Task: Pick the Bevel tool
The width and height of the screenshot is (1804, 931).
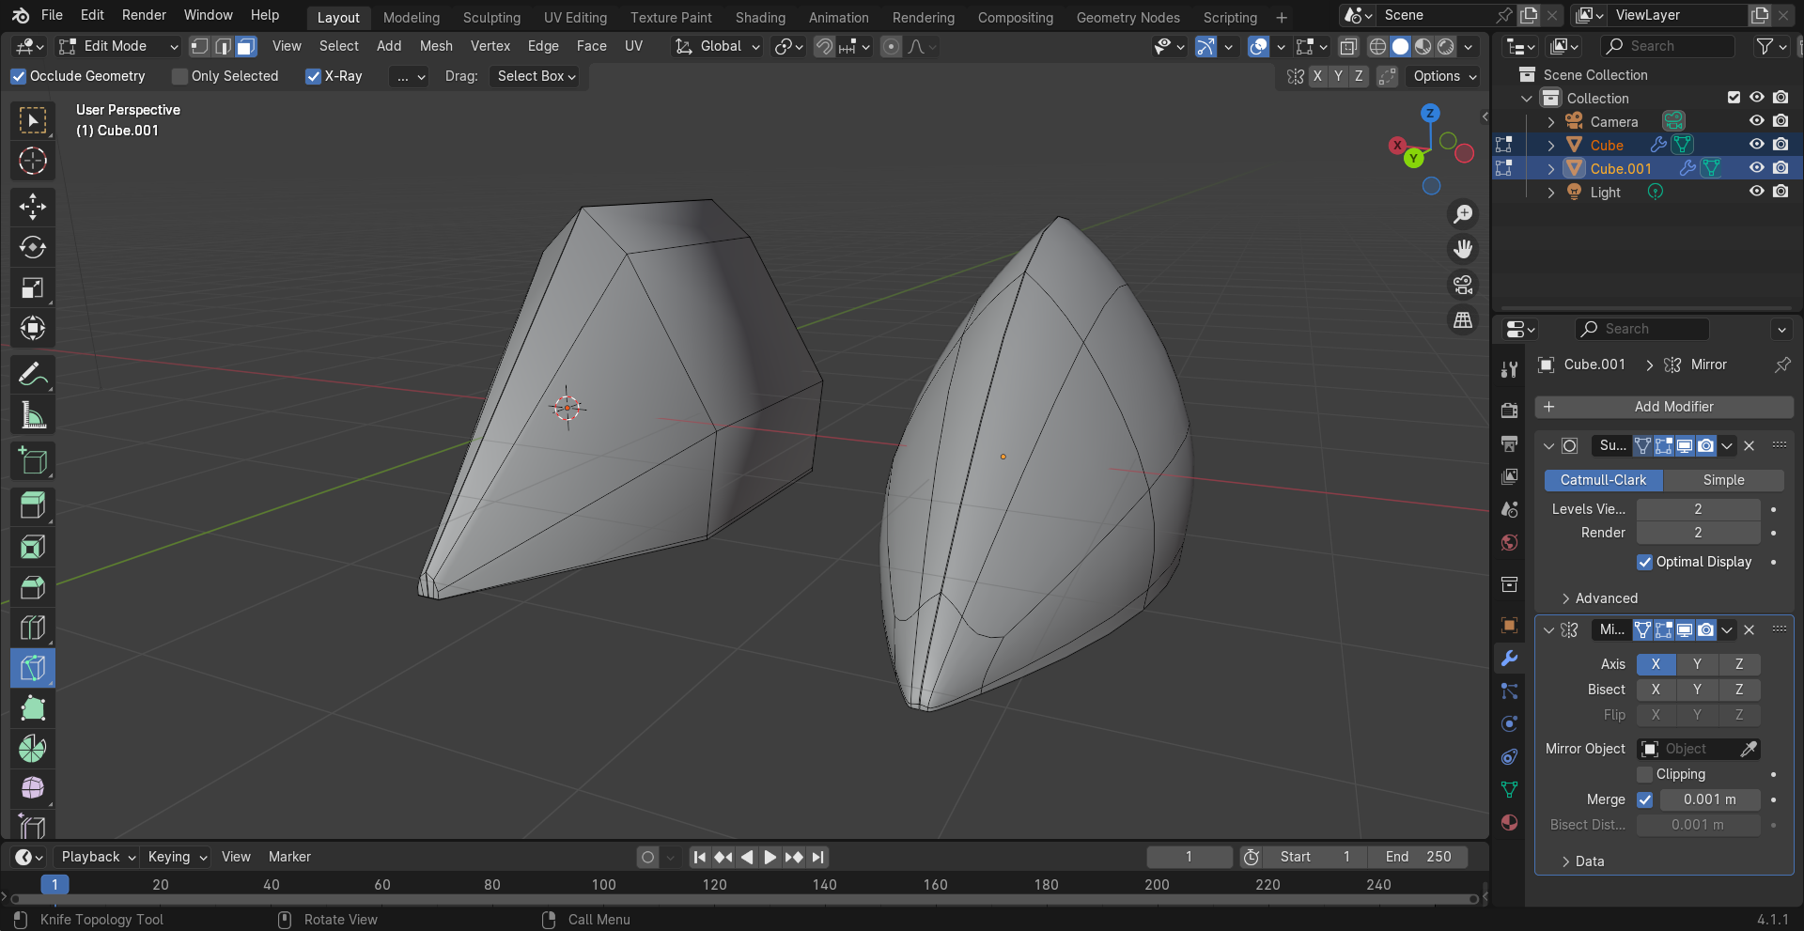Action: click(33, 587)
